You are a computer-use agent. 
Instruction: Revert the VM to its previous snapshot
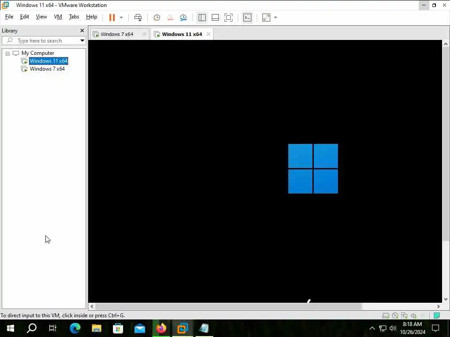(170, 18)
